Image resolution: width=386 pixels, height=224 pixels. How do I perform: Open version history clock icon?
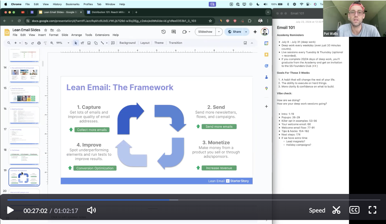(163, 32)
